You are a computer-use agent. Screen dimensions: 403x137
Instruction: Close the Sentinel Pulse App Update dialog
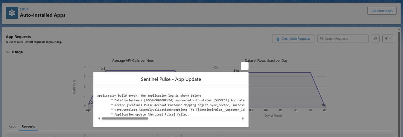244,66
